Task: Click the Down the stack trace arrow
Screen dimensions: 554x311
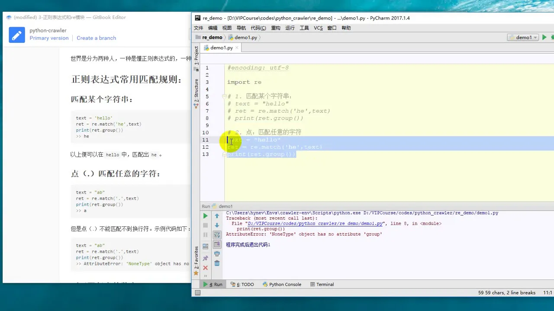Action: click(217, 225)
